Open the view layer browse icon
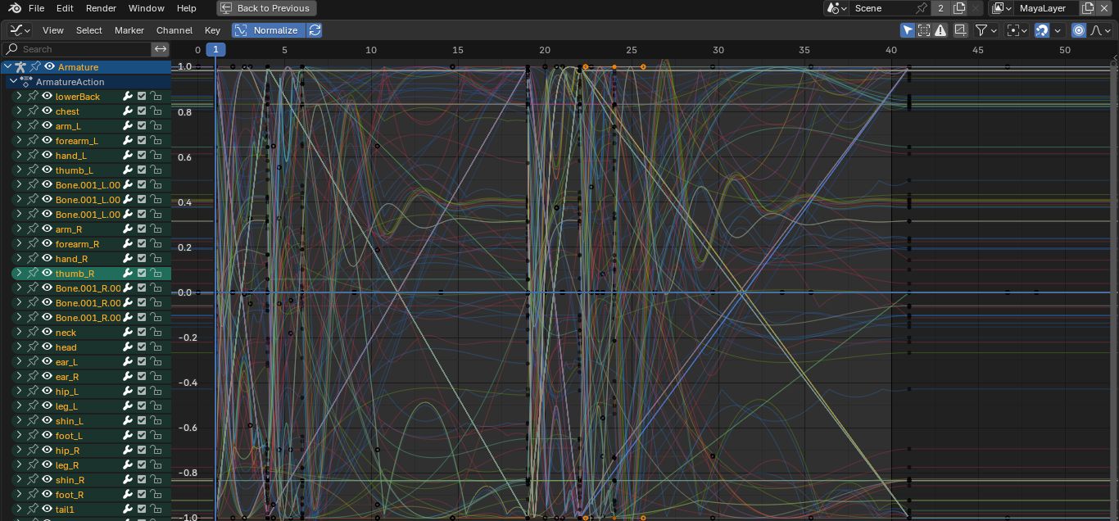This screenshot has height=521, width=1119. pyautogui.click(x=1000, y=8)
